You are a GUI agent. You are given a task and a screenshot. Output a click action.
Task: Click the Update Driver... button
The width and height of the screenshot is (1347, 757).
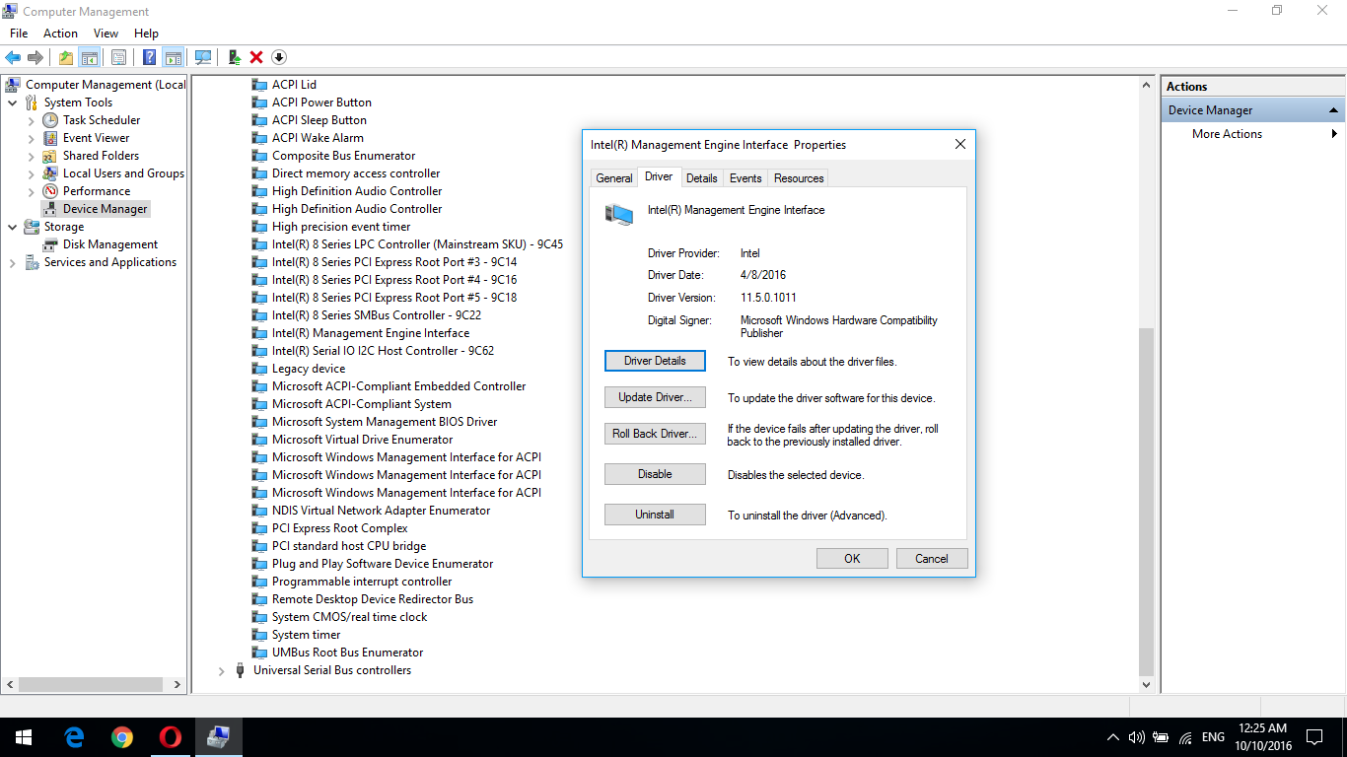[655, 397]
